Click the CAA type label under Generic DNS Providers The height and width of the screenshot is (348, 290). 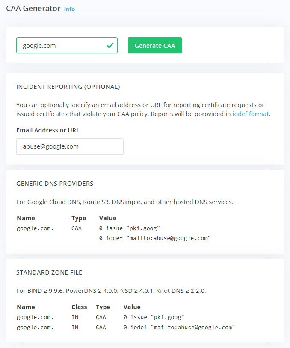76,228
